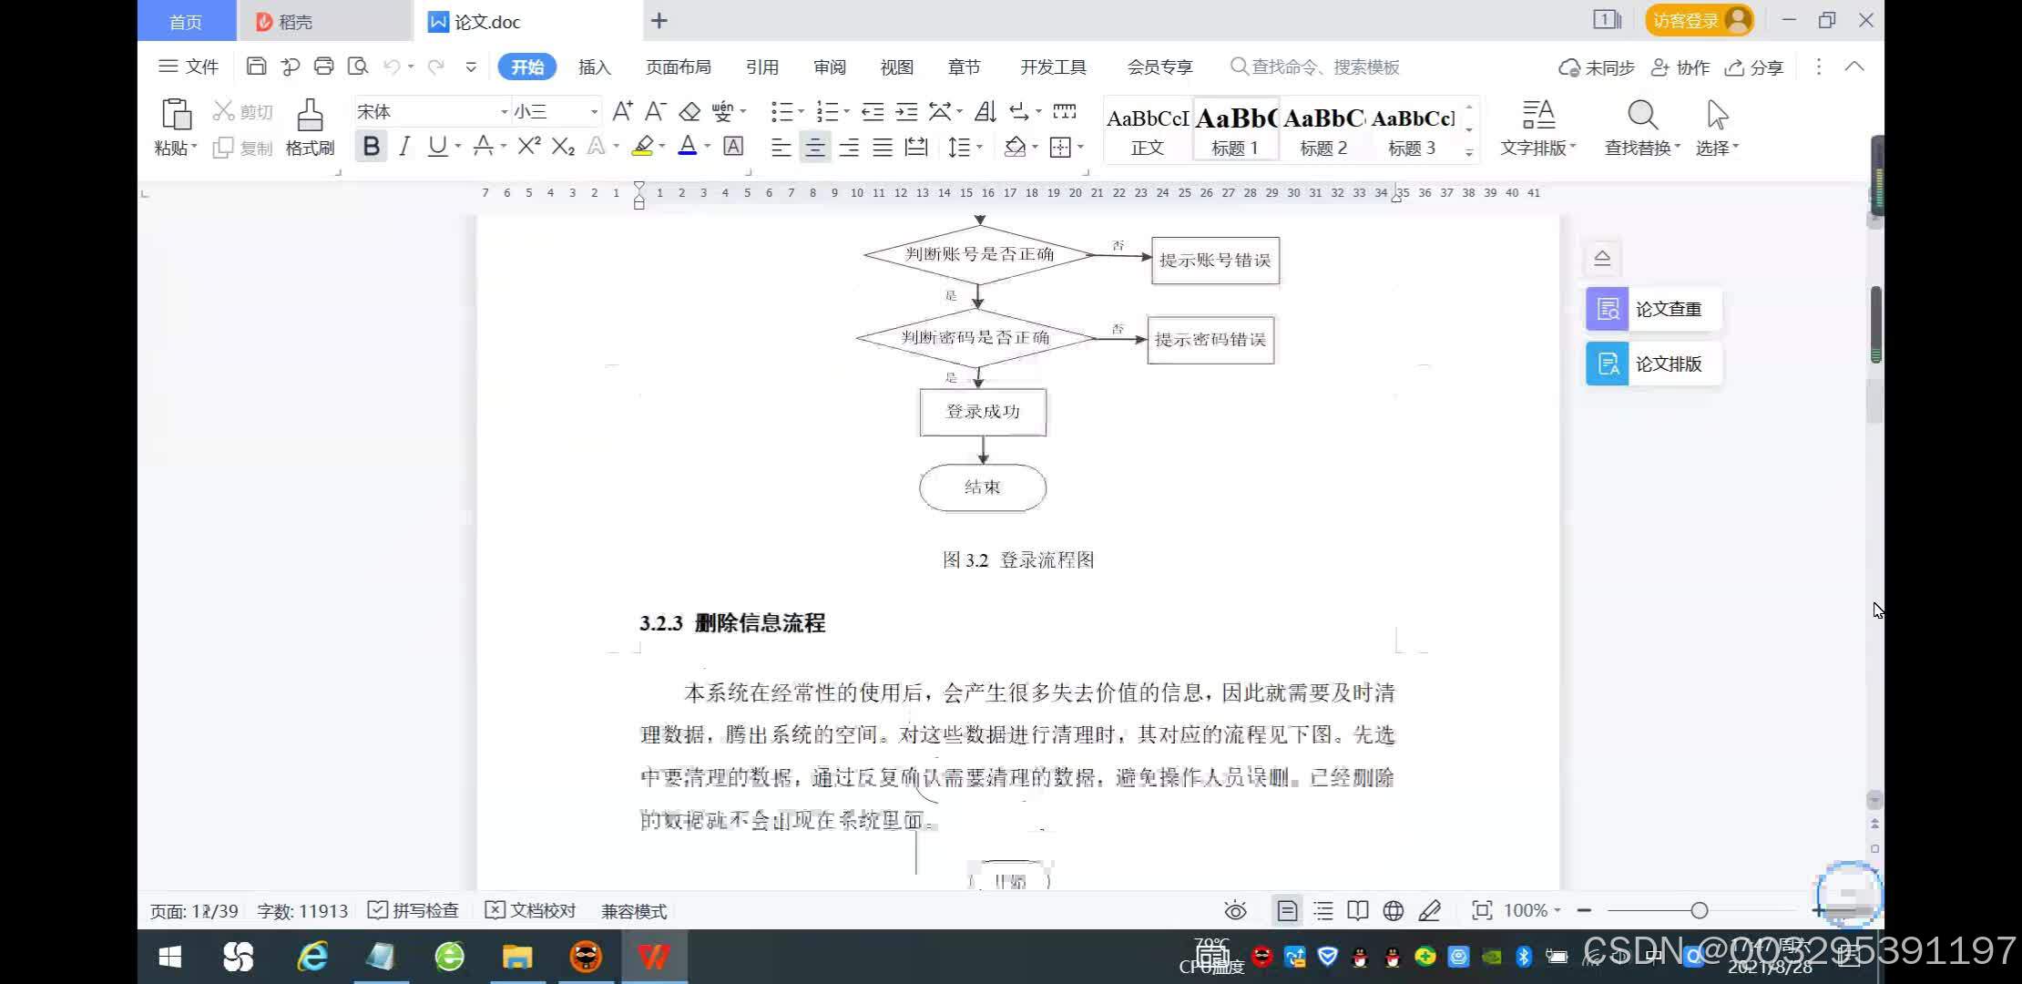Click the character border A icon
2022x984 pixels.
(733, 146)
